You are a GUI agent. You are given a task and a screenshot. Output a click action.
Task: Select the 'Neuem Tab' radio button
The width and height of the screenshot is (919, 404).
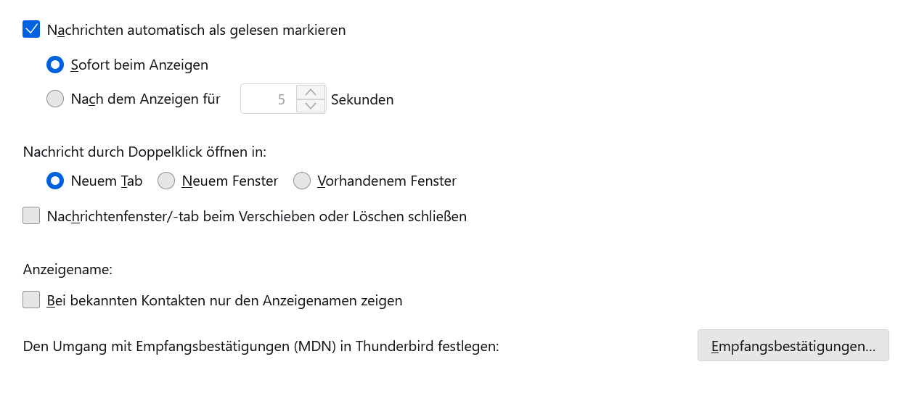tap(55, 181)
